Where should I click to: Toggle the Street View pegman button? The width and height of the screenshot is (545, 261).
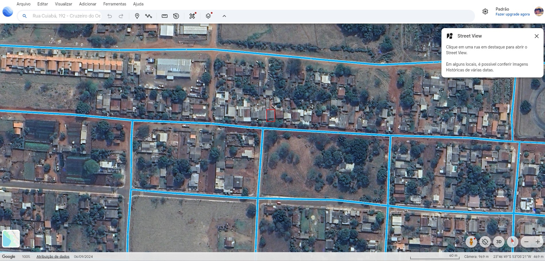[471, 242]
